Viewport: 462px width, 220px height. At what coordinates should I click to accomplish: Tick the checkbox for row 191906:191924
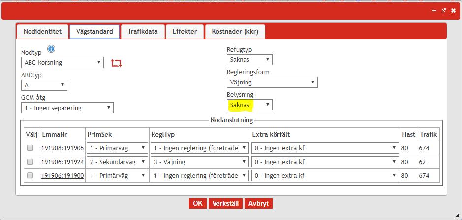[x=30, y=162]
